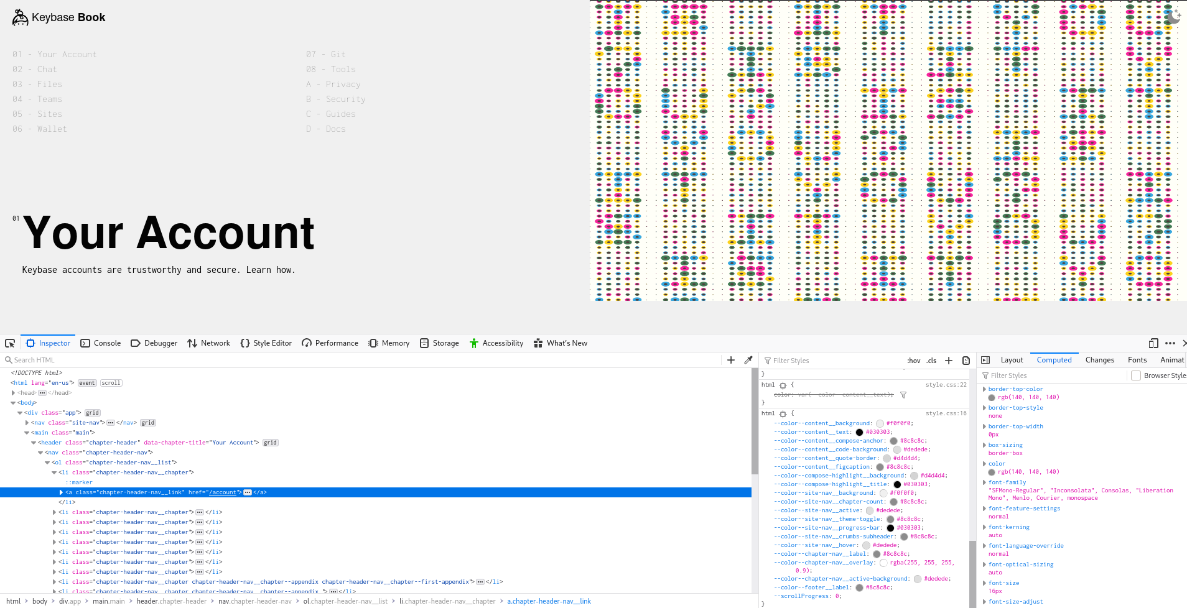Click the Performance panel icon
The image size is (1187, 608).
[307, 343]
